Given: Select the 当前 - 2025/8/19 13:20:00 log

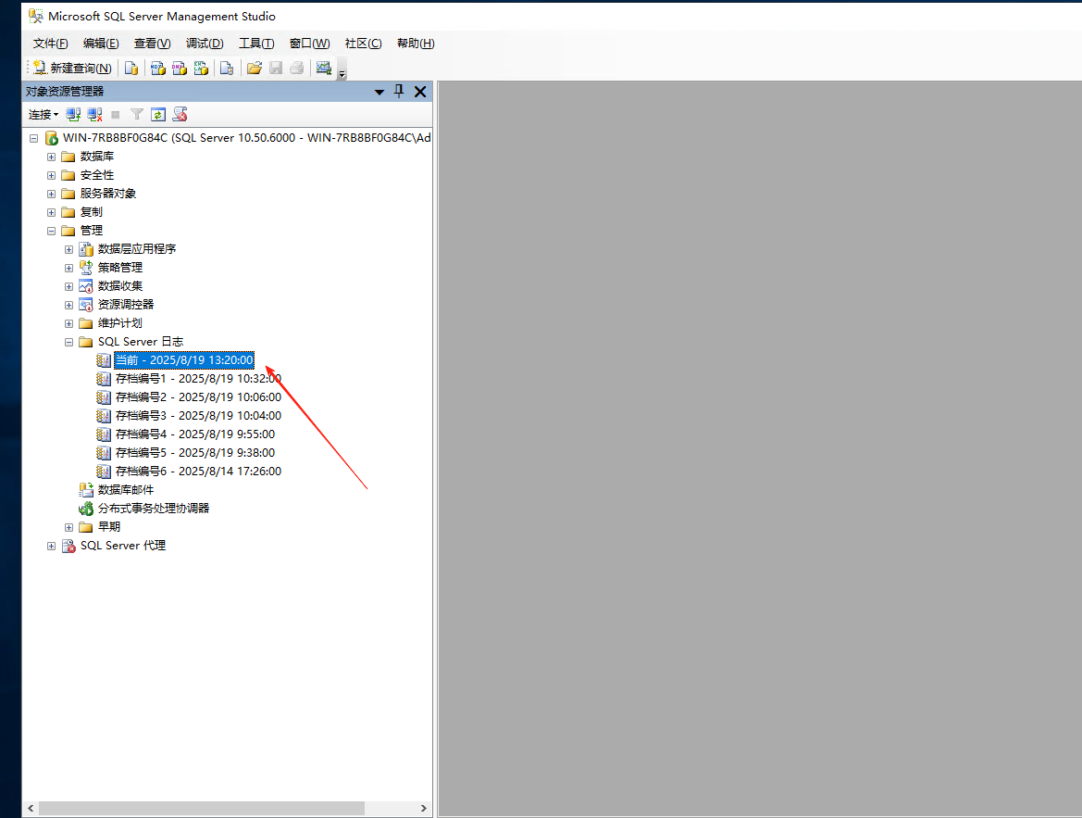Looking at the screenshot, I should (x=184, y=360).
